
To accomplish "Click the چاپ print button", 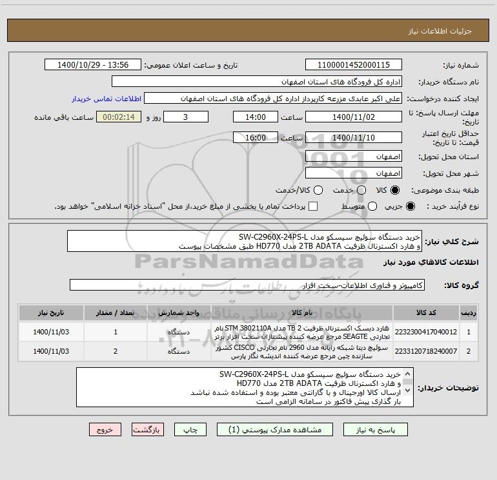I will (190, 430).
